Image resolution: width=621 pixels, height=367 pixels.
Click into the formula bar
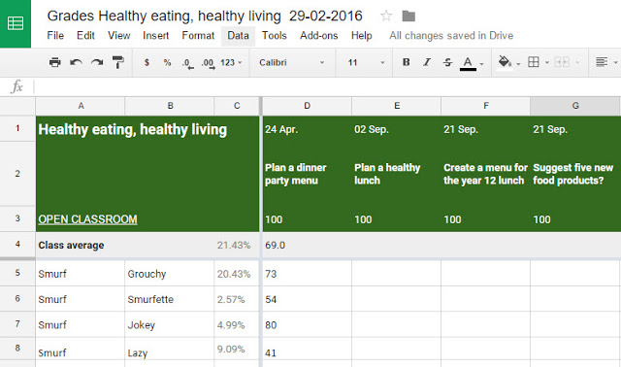327,86
